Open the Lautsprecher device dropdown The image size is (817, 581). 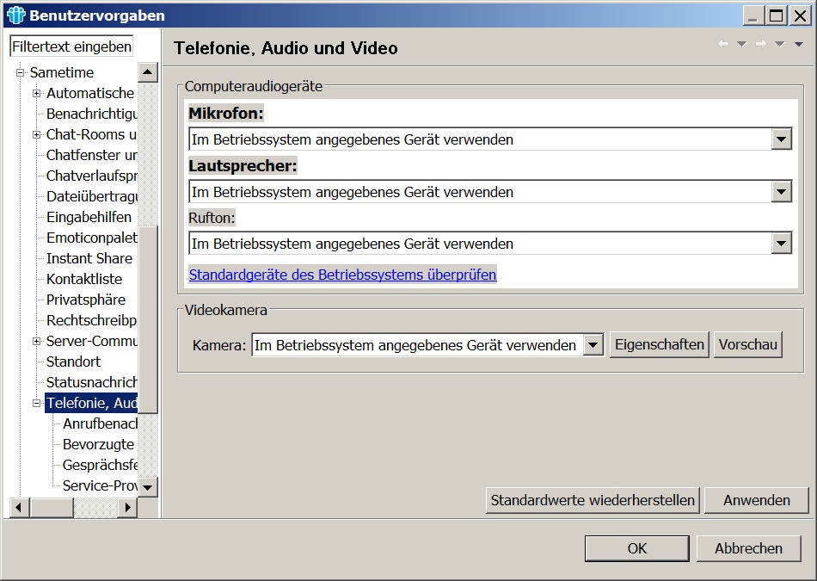click(781, 192)
